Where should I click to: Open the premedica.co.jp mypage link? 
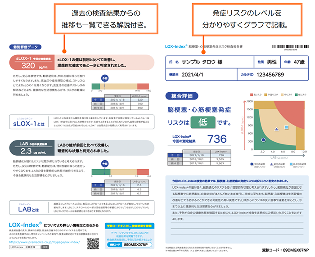[x=45, y=242]
